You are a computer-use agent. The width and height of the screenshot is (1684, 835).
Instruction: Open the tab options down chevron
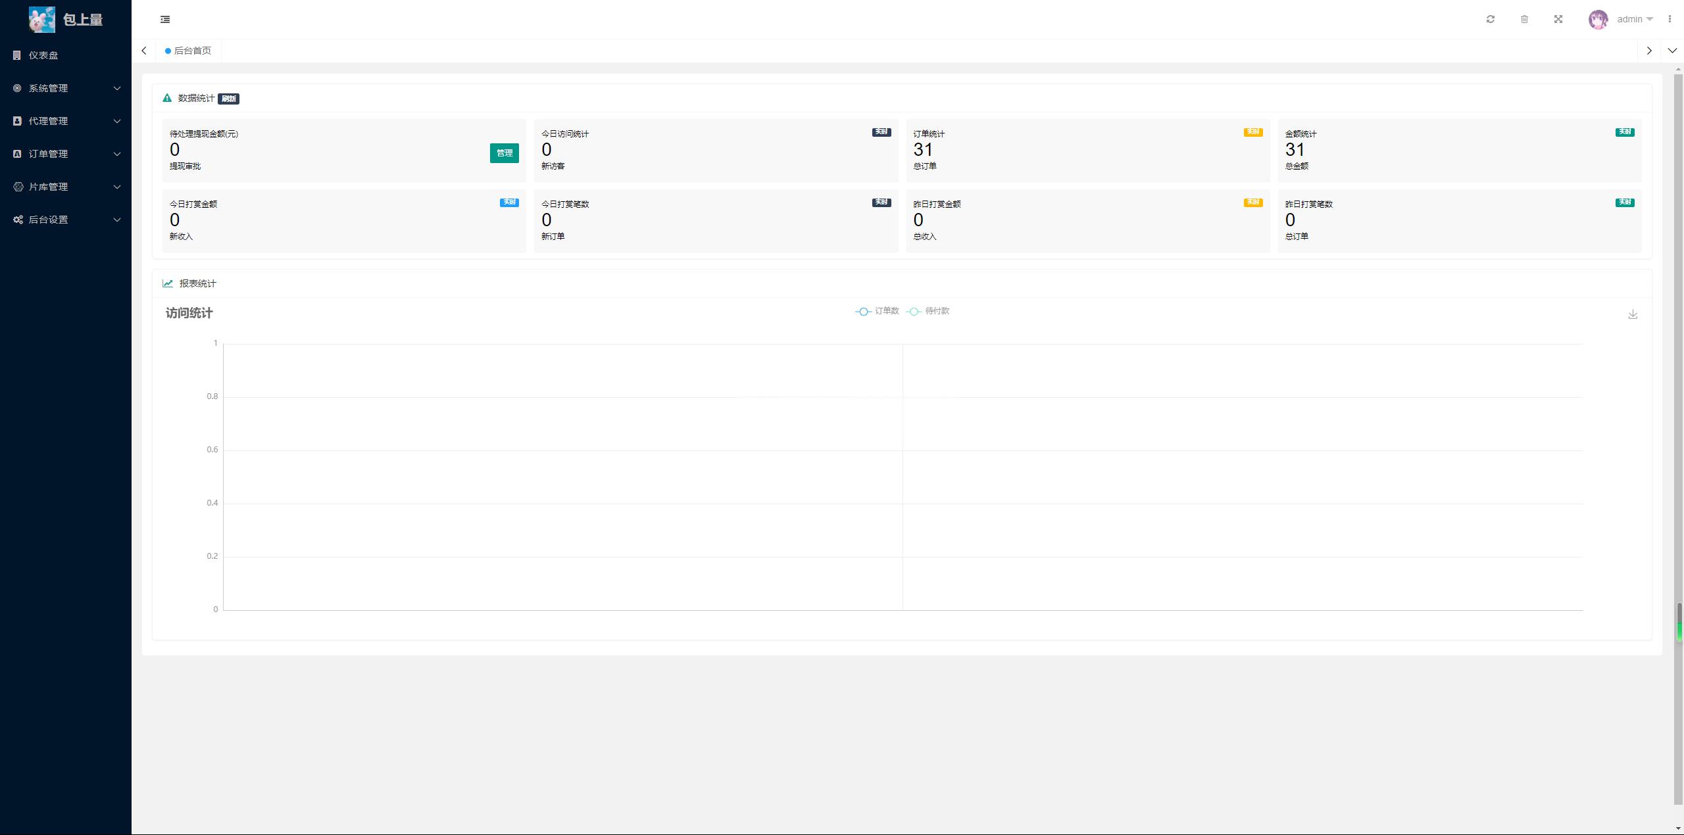1672,51
